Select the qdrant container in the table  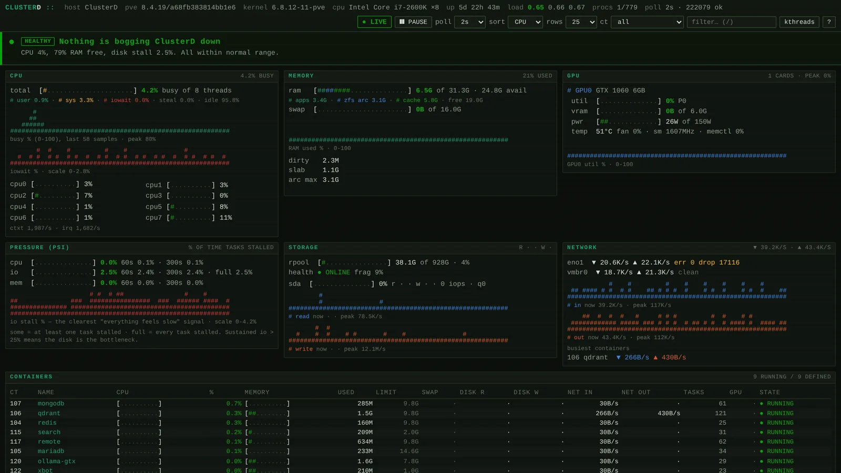click(x=49, y=413)
